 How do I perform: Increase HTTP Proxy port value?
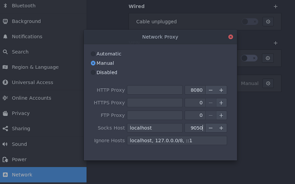tap(221, 90)
